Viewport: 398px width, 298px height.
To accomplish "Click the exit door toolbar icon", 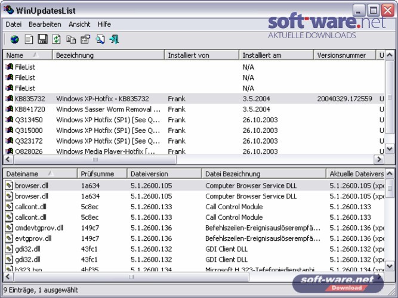I will (x=114, y=39).
